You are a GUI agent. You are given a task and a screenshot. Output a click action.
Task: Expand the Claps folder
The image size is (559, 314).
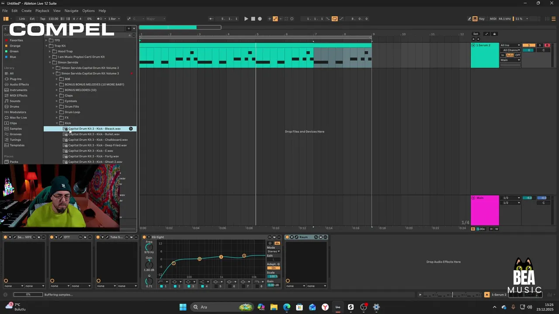tap(57, 96)
